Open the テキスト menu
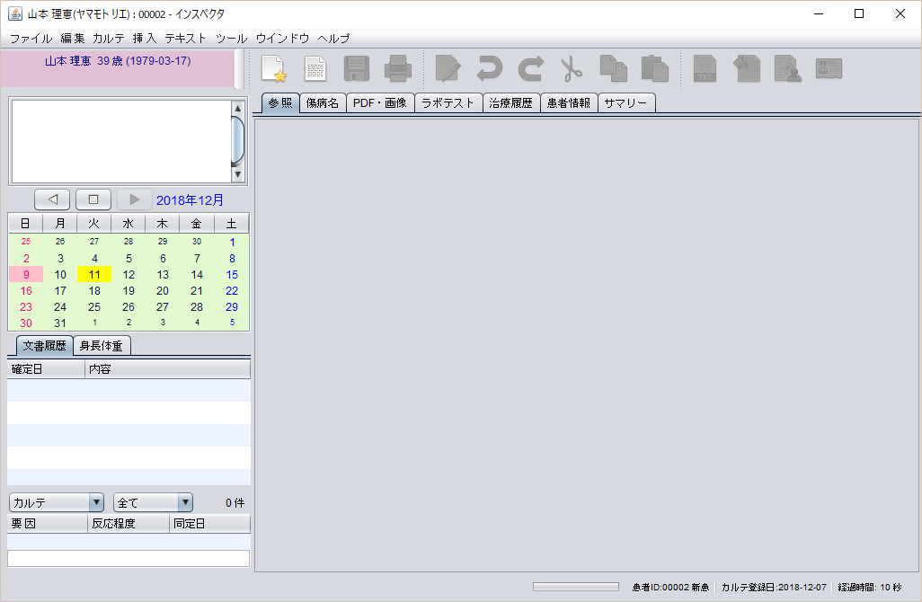Image resolution: width=922 pixels, height=602 pixels. point(185,39)
